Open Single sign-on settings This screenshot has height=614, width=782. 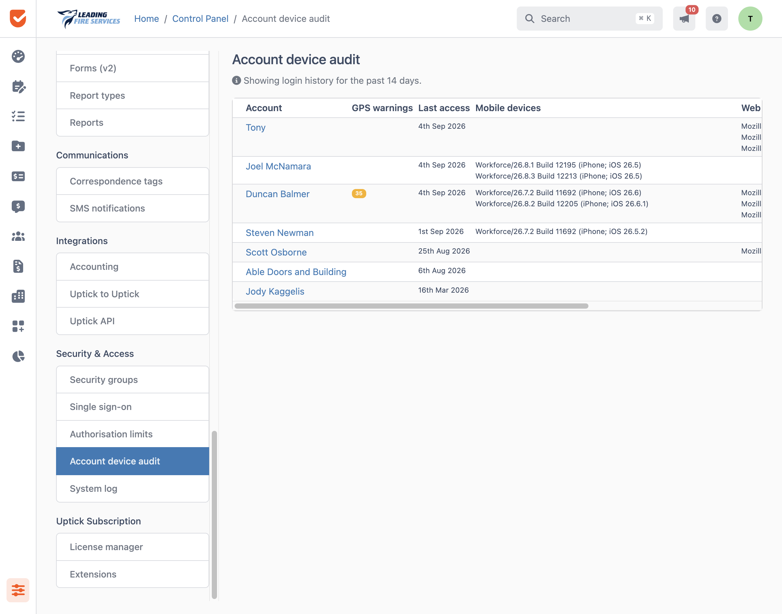click(x=133, y=407)
